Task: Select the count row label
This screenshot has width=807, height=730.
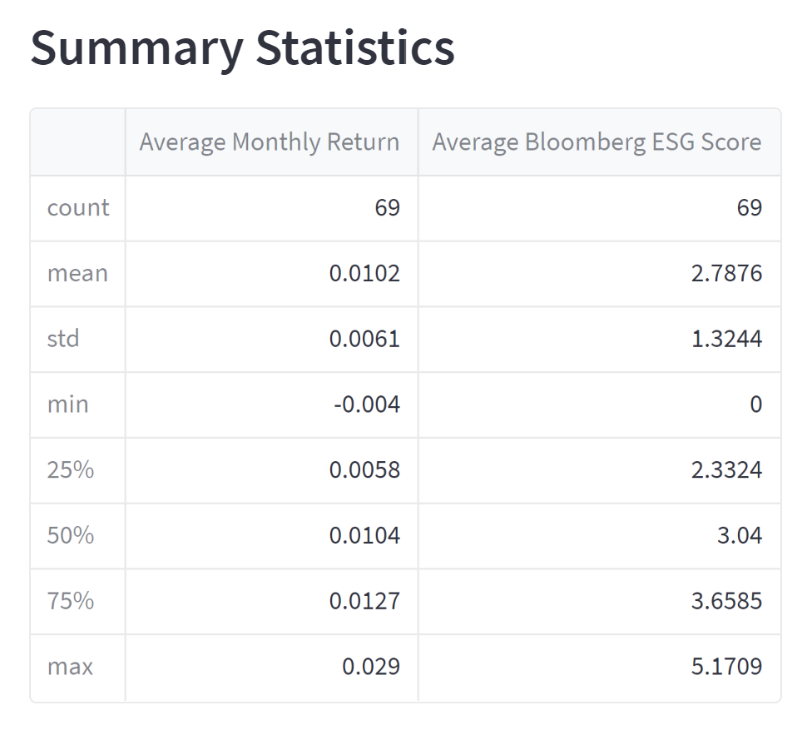Action: (x=78, y=208)
